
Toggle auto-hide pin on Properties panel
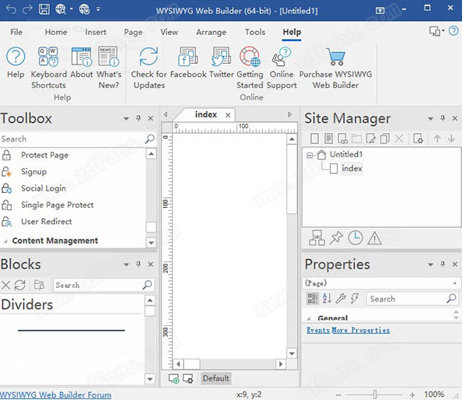(x=443, y=264)
